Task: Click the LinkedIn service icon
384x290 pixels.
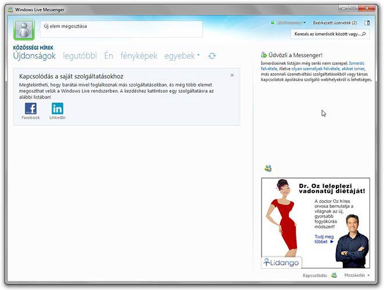Action: [x=57, y=108]
